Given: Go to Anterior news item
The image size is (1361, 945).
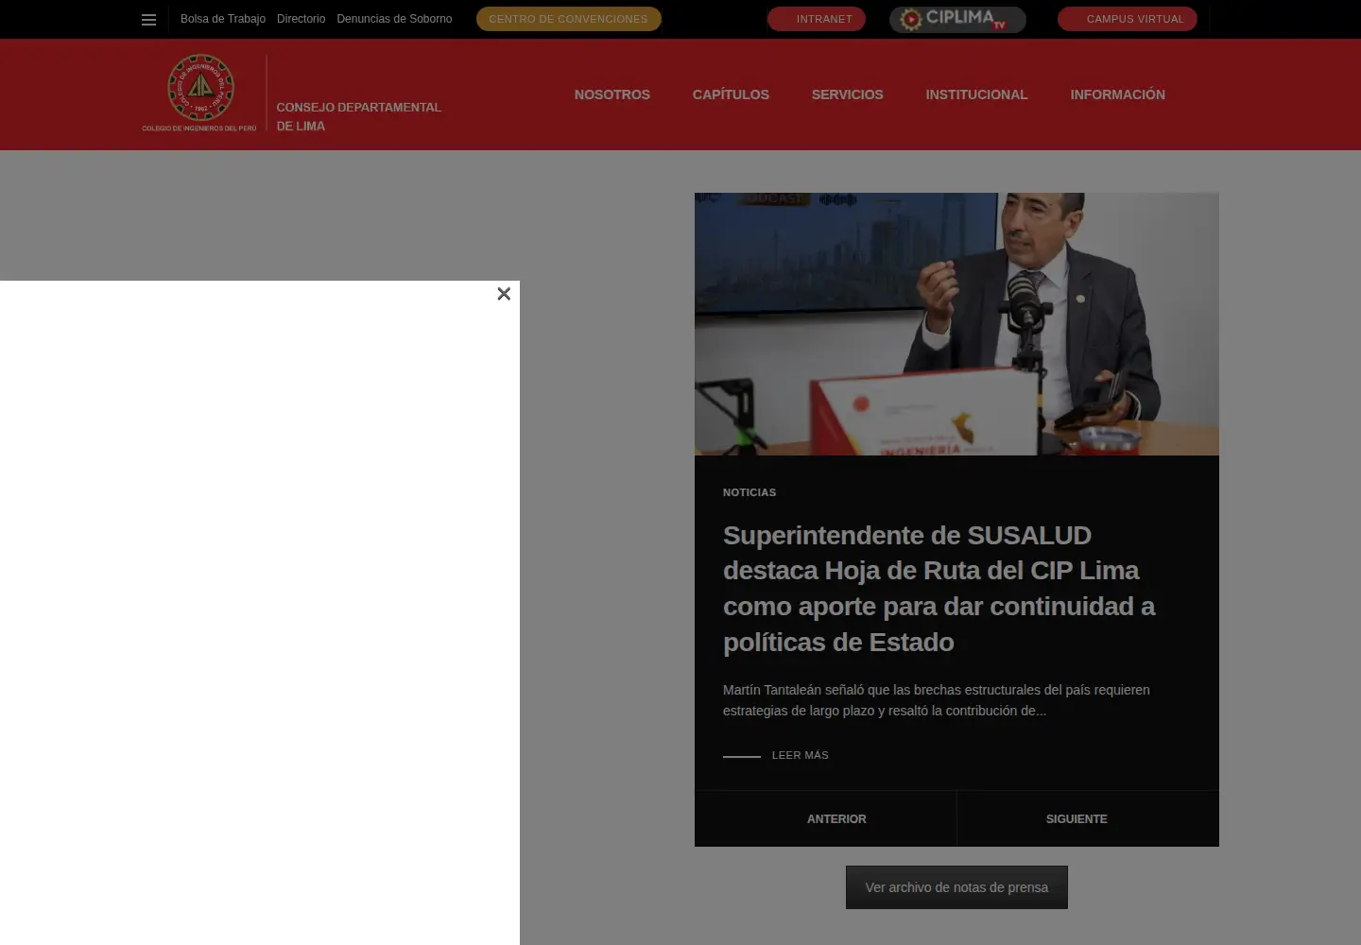Looking at the screenshot, I should point(836,819).
